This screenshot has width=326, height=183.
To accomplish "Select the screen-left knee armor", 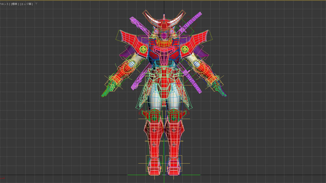I will [x=152, y=114].
